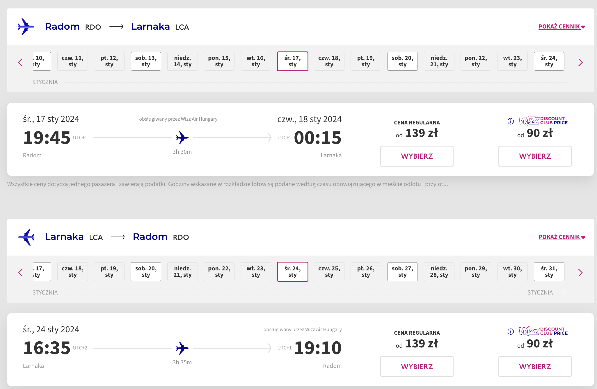Open info icon for return Discount Club price

click(511, 331)
